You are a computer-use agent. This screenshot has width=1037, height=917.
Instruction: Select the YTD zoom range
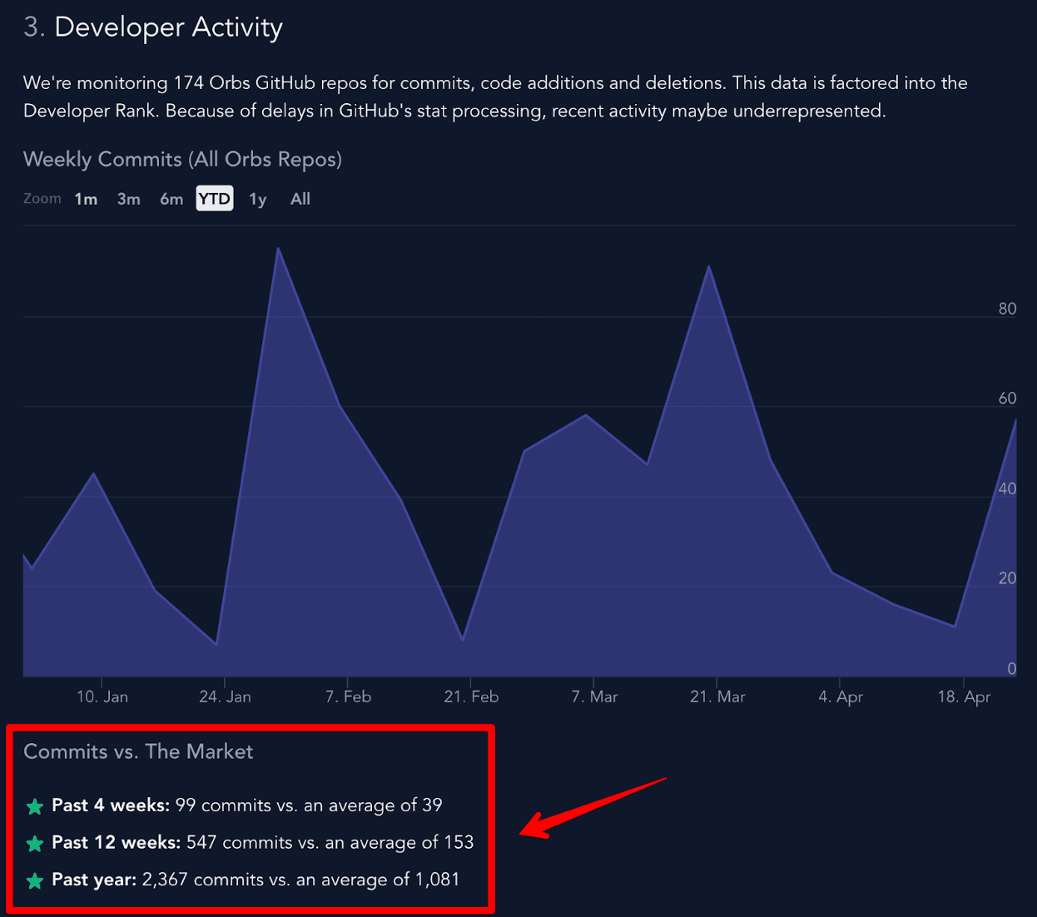(215, 199)
